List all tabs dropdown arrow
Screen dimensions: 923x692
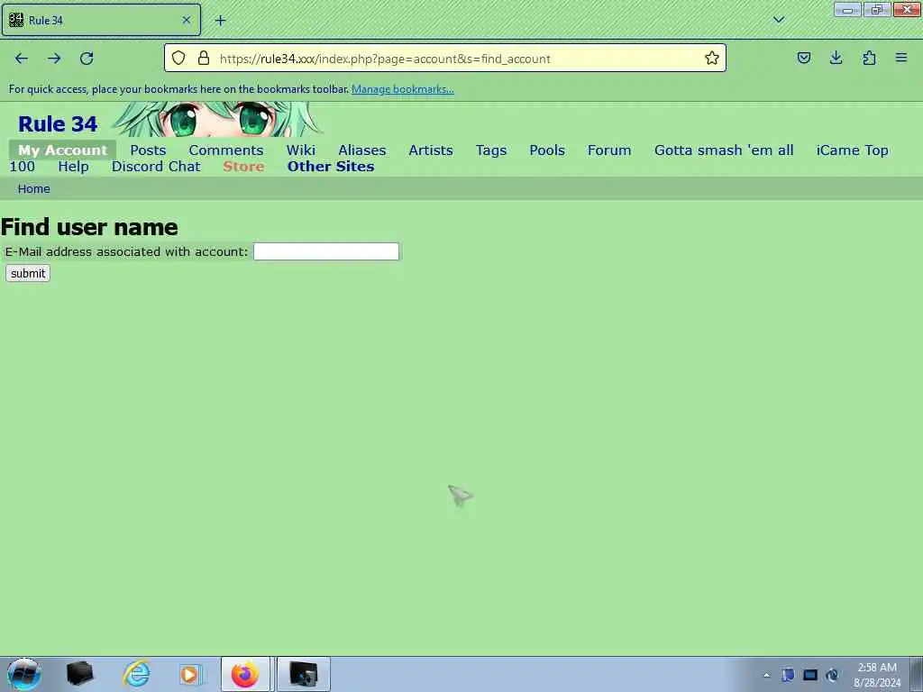point(779,20)
